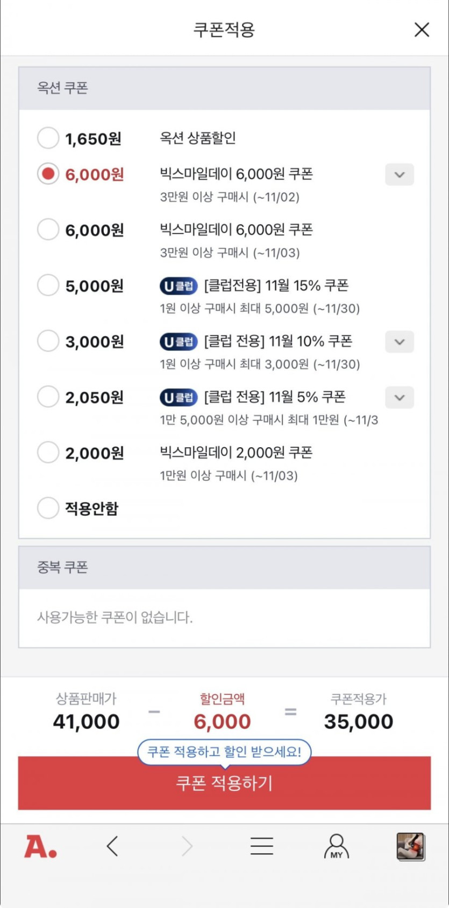Image resolution: width=449 pixels, height=908 pixels.
Task: Expand the 11월 10% 쿠폰 dropdown
Action: [400, 342]
